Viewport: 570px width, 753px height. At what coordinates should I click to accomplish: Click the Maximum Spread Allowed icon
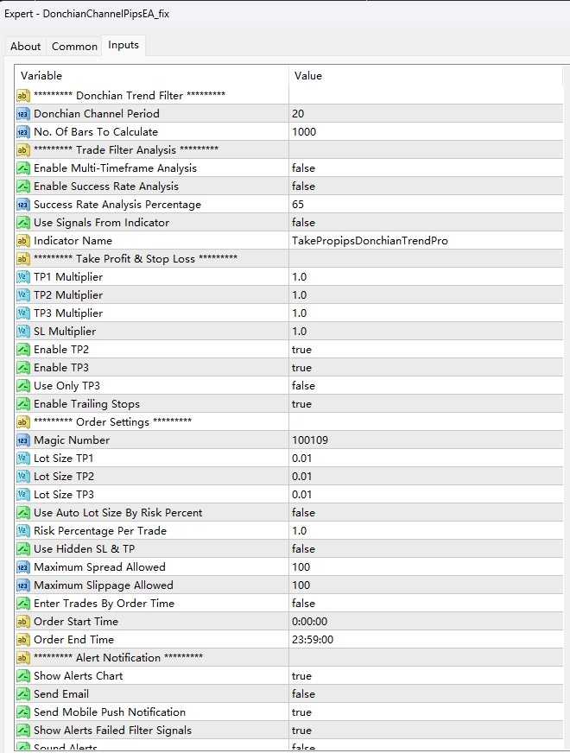coord(23,567)
